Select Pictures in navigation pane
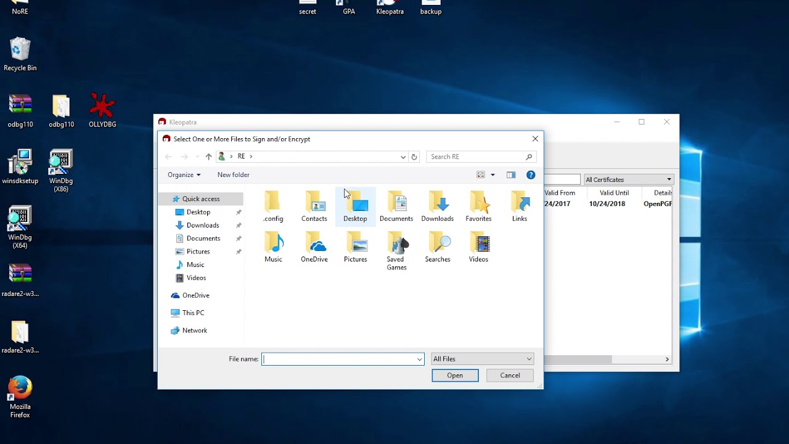The image size is (789, 444). tap(198, 252)
